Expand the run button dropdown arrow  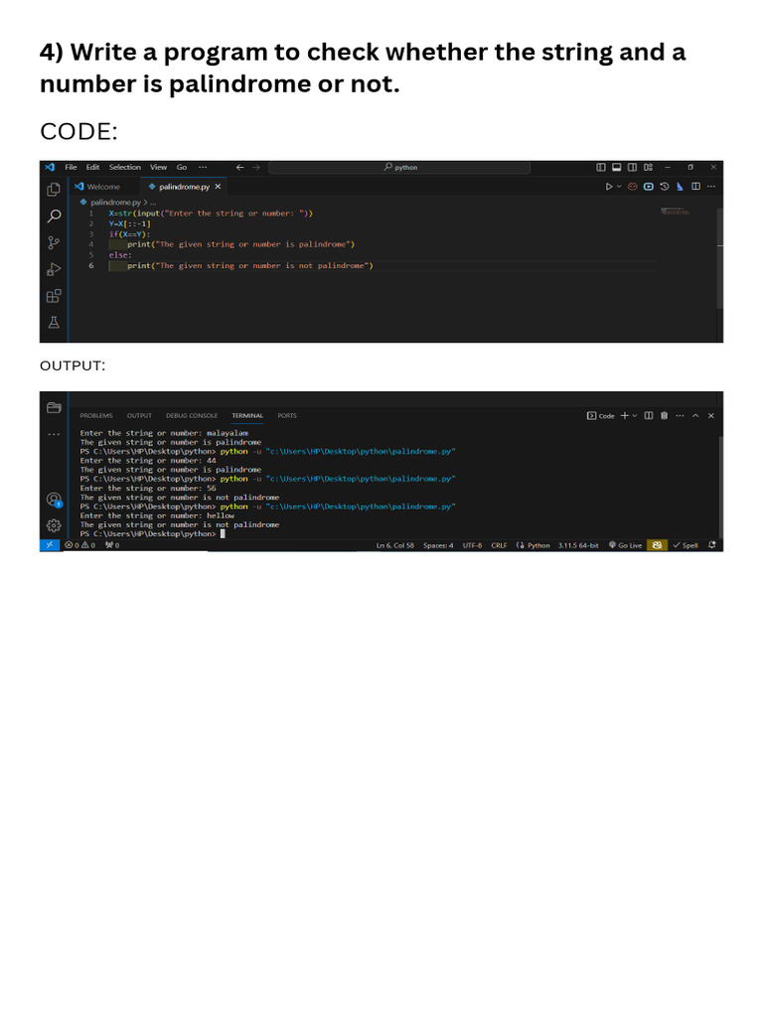619,187
